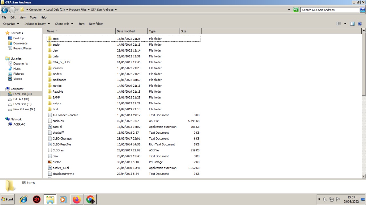Click the Windows Explorer taskbar icon
The width and height of the screenshot is (366, 205).
click(50, 200)
